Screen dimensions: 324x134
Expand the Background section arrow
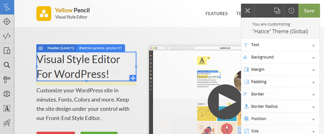tap(313, 58)
